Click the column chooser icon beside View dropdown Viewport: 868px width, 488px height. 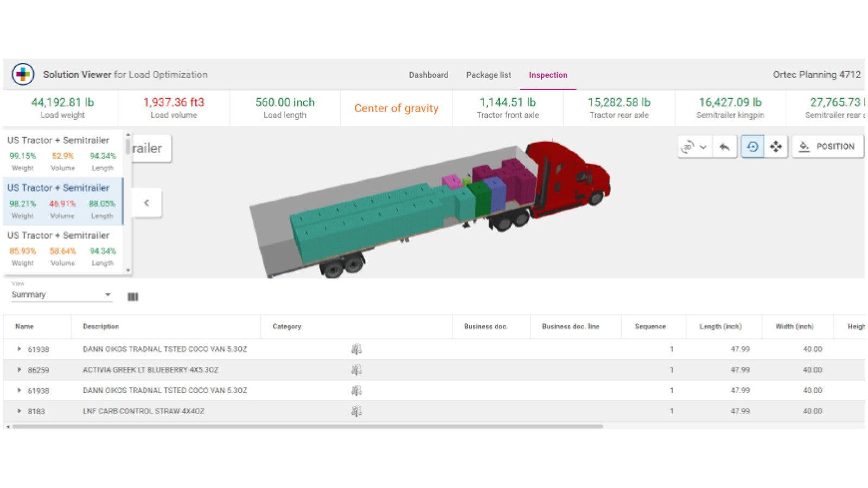point(133,297)
